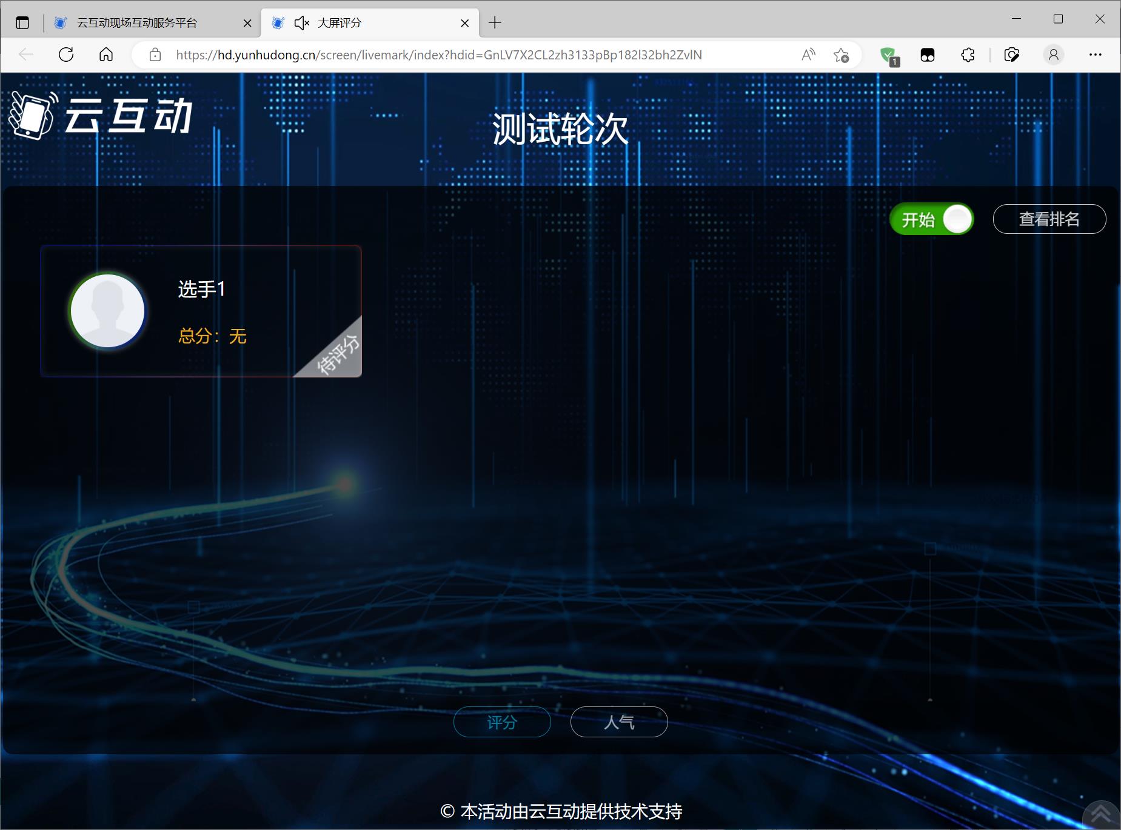Open the settings and more menu

pyautogui.click(x=1095, y=55)
